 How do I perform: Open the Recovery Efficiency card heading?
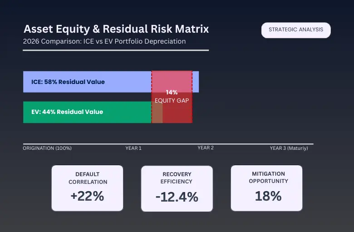pos(177,178)
